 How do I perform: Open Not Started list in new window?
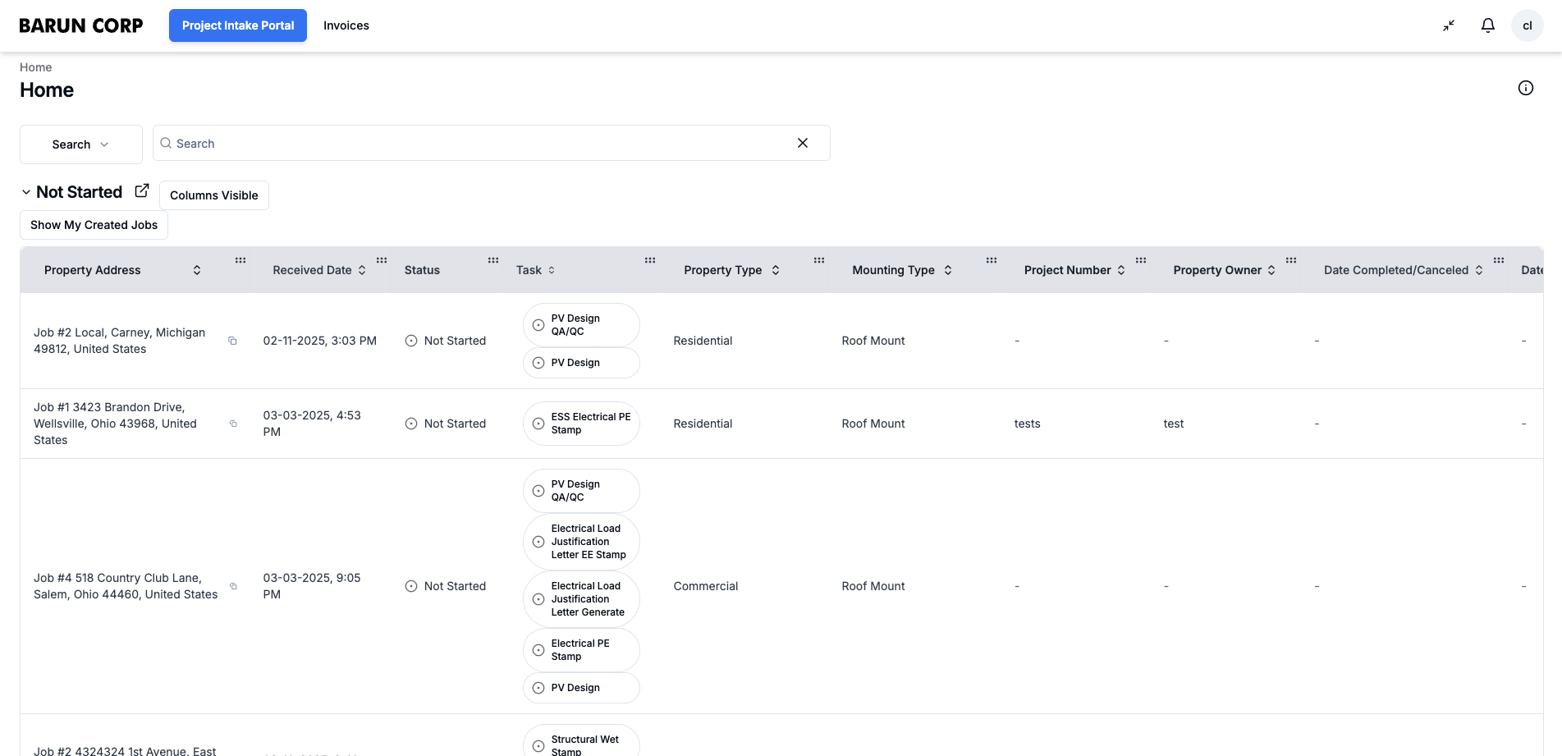tap(142, 190)
